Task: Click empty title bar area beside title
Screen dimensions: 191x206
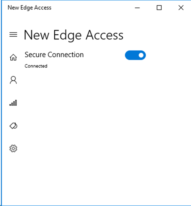Action: point(91,8)
